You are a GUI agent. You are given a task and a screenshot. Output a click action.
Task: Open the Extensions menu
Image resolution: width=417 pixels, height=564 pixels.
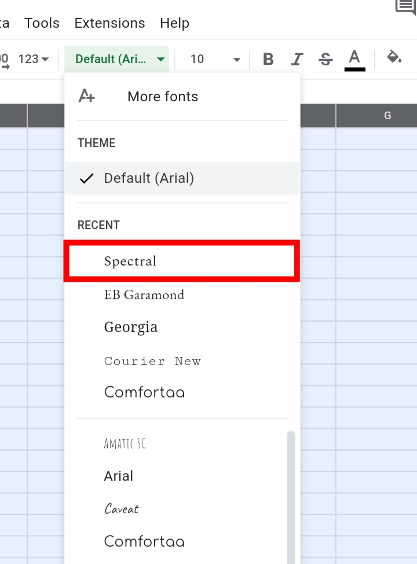coord(110,23)
